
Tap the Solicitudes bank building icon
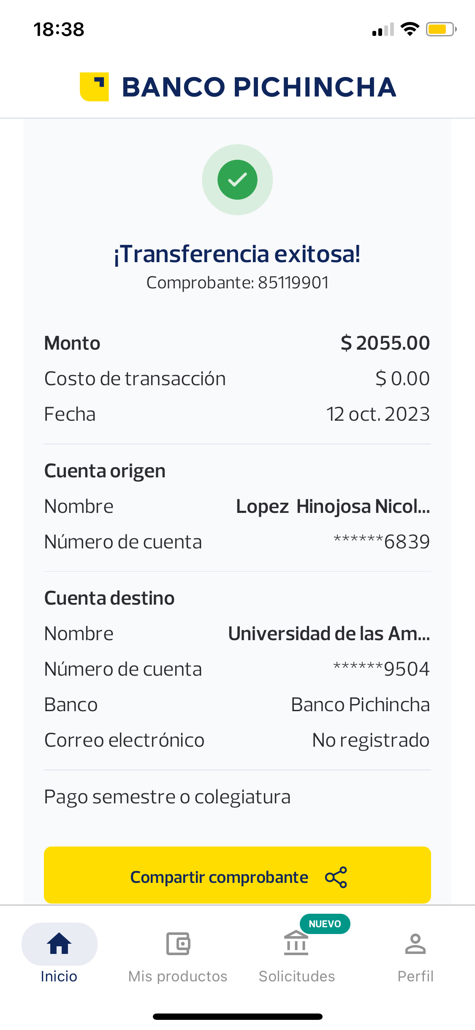[296, 944]
